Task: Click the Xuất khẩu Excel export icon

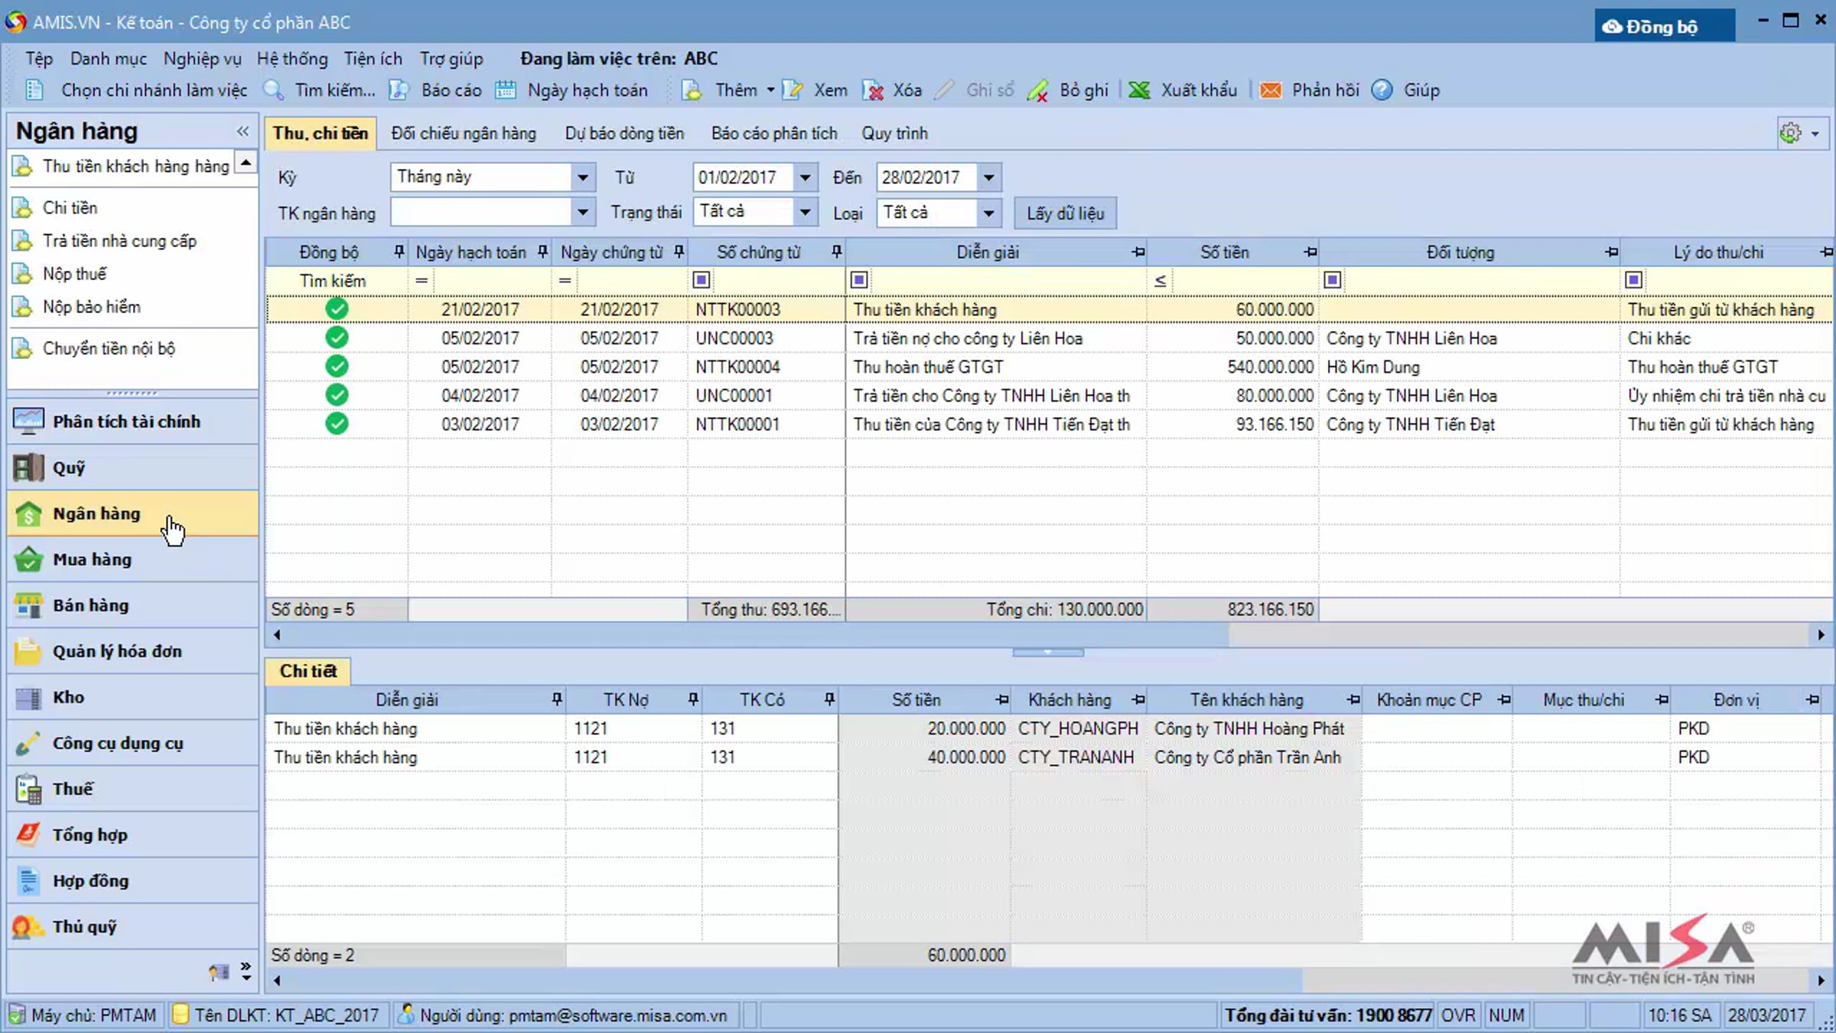Action: click(x=1139, y=90)
